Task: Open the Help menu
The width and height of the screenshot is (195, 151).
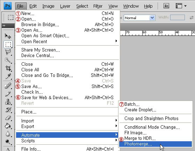Action: point(148,6)
